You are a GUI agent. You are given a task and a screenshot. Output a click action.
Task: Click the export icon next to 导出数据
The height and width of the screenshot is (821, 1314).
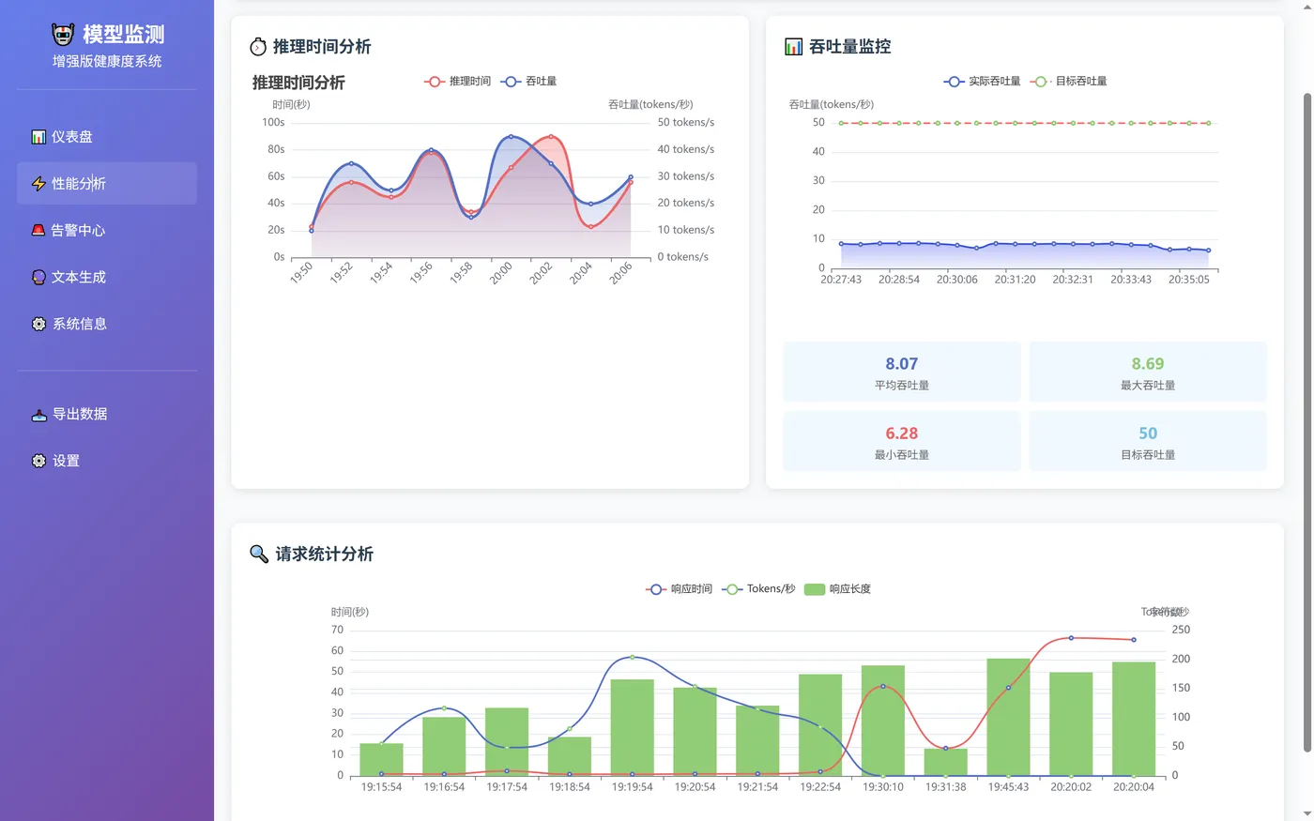pyautogui.click(x=38, y=414)
